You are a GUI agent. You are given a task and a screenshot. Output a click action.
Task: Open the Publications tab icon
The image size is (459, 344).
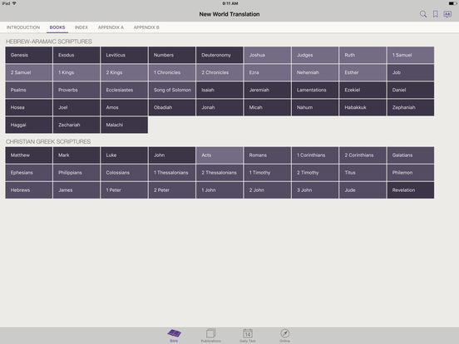pos(210,335)
